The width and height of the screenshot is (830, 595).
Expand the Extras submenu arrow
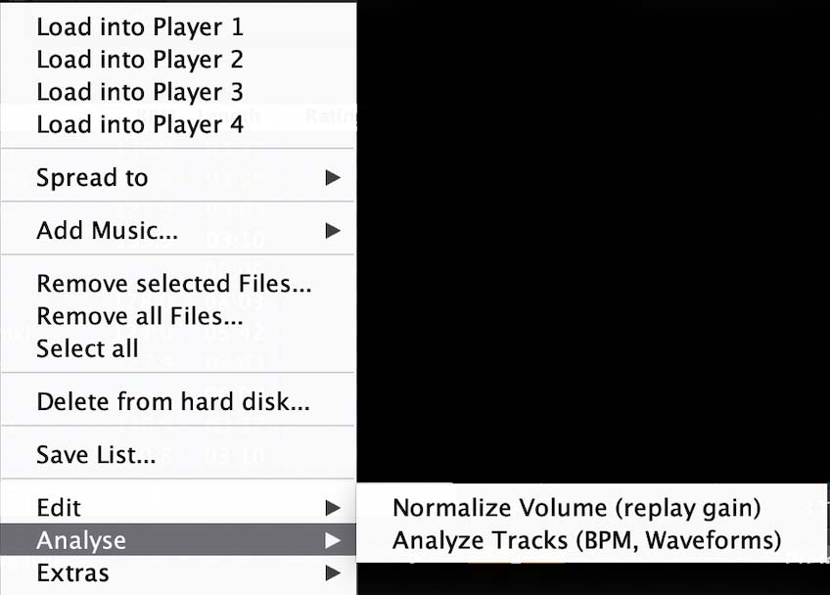(x=333, y=572)
